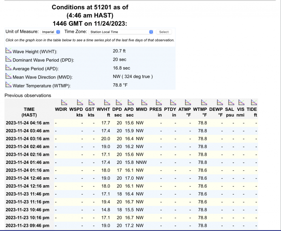Viewport: 281px width, 231px height.
Task: Select the 2023-11-24 01:16 am row time
Action: [x=28, y=170]
